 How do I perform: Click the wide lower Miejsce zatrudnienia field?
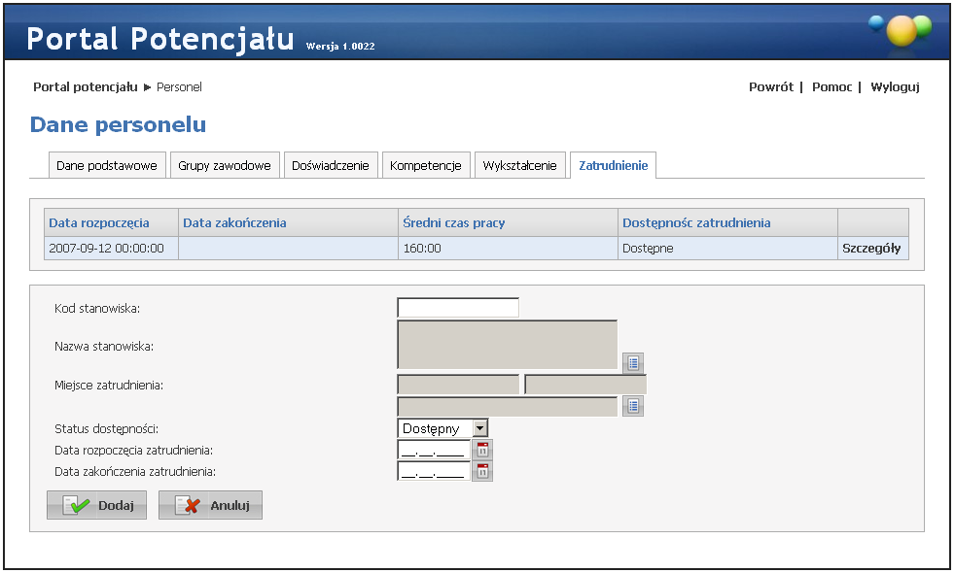tap(508, 406)
